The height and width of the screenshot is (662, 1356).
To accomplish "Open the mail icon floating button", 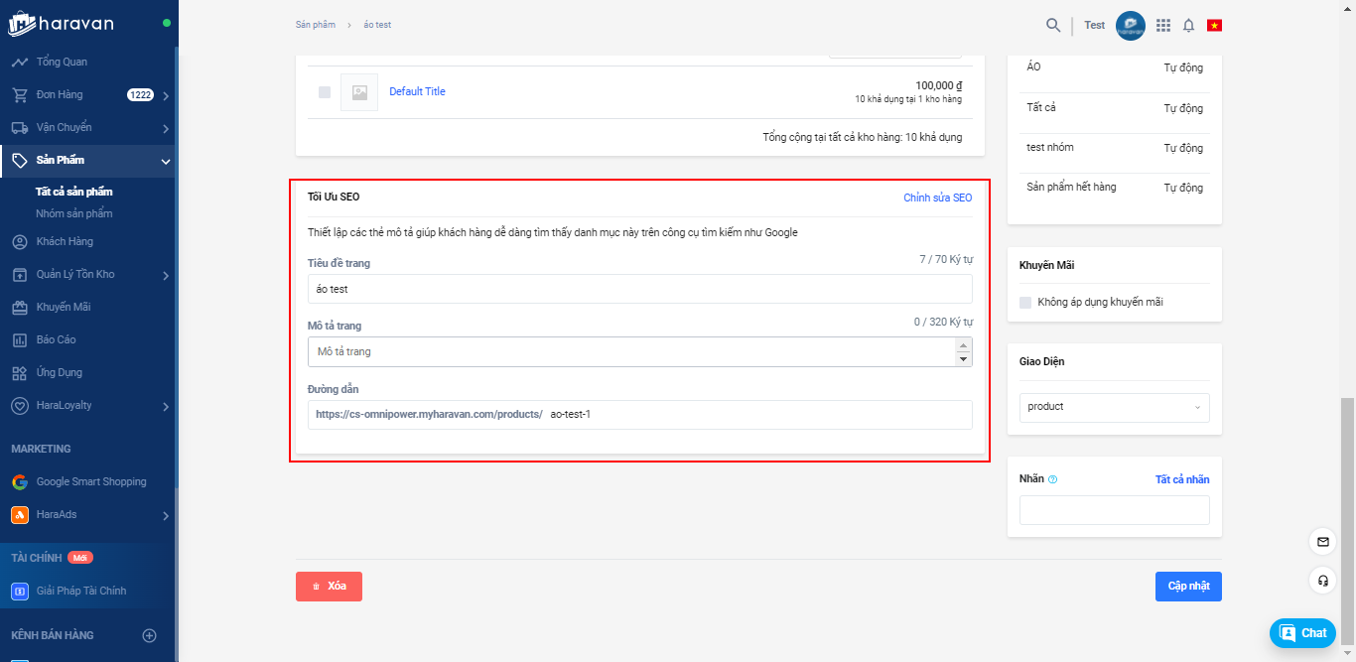I will click(x=1322, y=542).
